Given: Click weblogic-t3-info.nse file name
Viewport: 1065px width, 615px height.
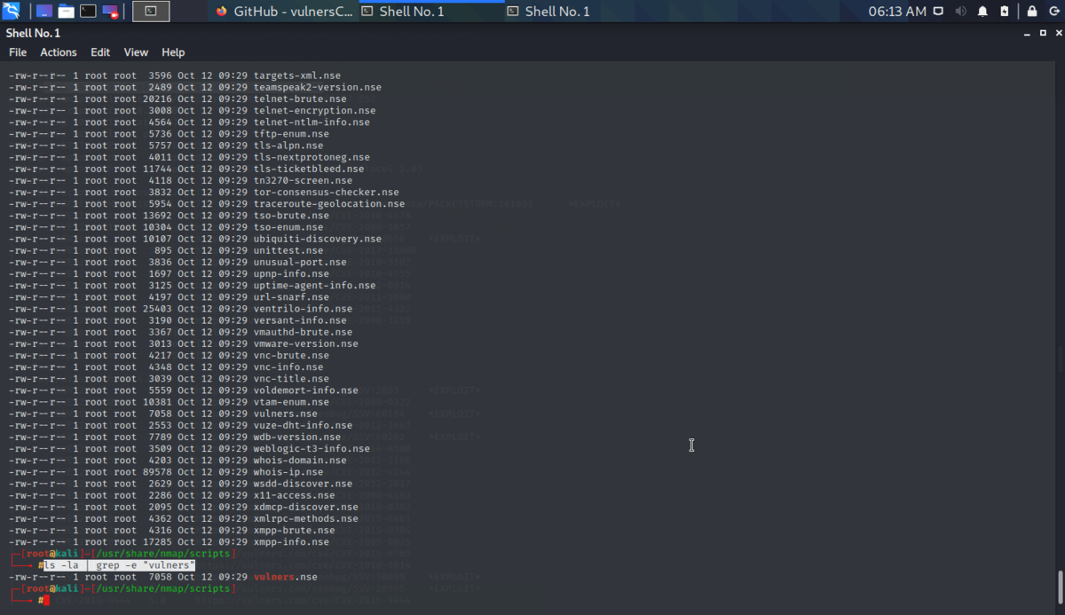Looking at the screenshot, I should click(x=312, y=448).
